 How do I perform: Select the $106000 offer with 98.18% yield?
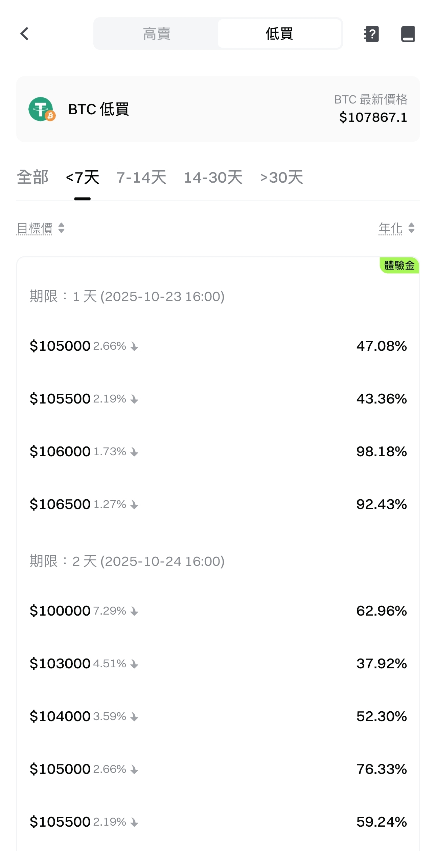point(218,452)
